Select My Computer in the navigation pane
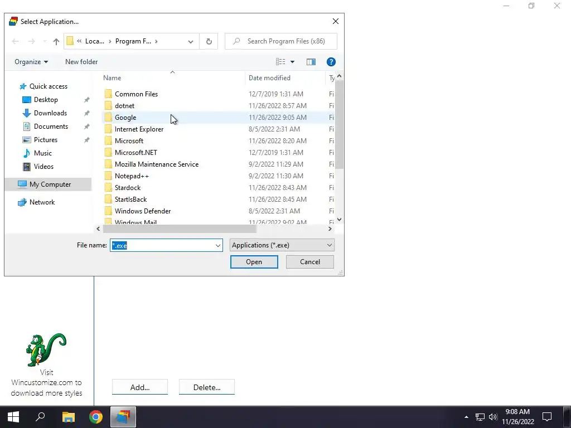This screenshot has height=428, width=571. coord(48,184)
